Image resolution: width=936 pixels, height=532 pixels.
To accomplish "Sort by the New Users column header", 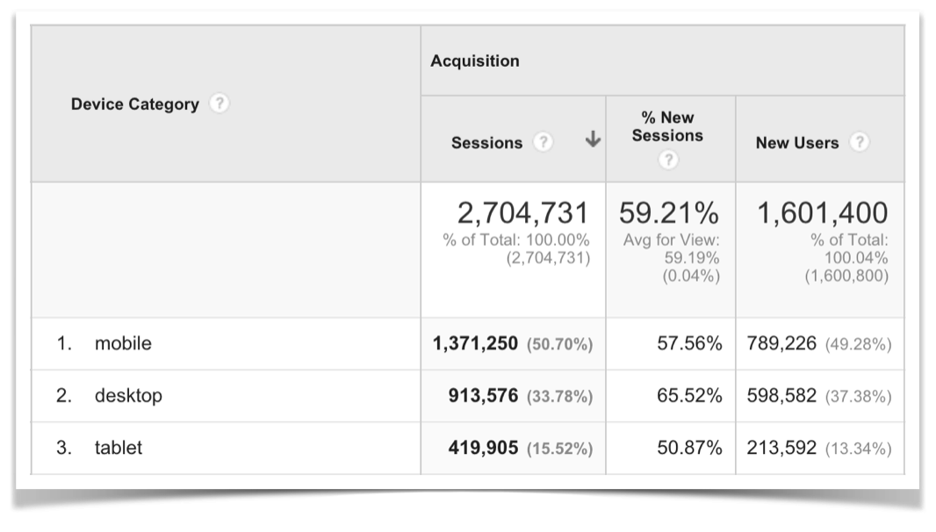I will 797,143.
